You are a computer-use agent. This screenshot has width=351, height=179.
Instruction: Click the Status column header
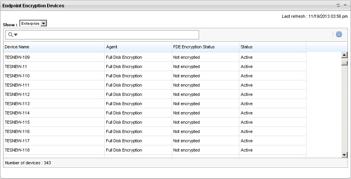pyautogui.click(x=247, y=47)
